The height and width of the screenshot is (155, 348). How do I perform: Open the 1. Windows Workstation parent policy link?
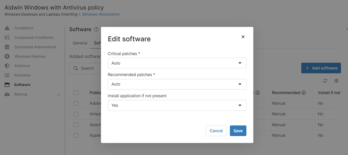99,14
